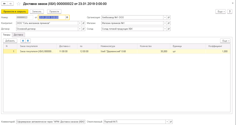Open the Склад record with its open icon
Viewport: 236px width, 125px height.
[169, 29]
